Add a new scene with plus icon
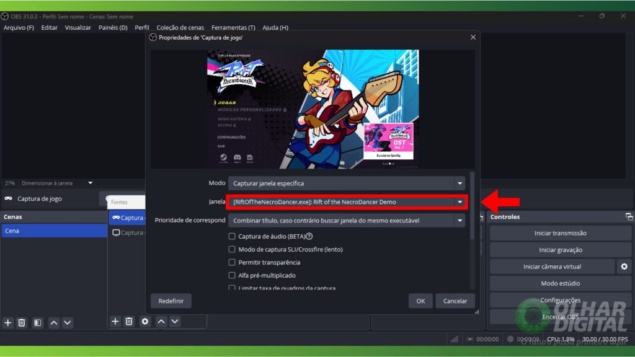This screenshot has width=635, height=357. tap(8, 322)
